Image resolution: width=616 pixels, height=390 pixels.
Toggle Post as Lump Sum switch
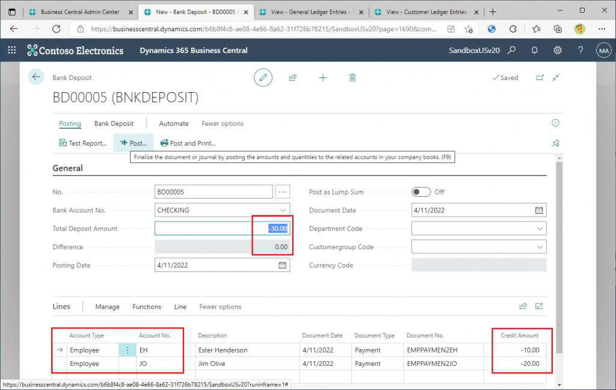coord(421,192)
